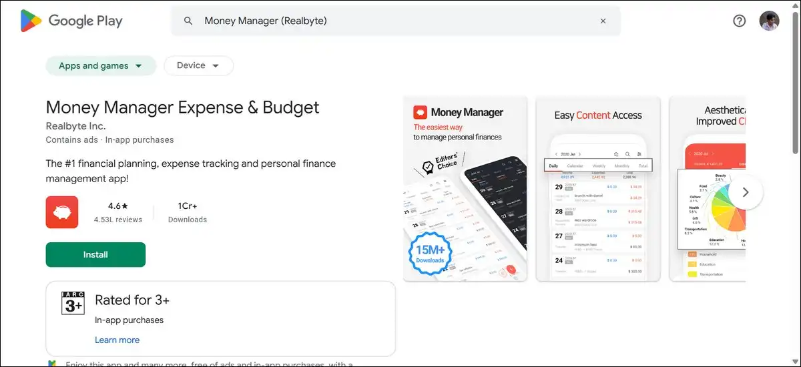
Task: Click the ARC 3+ rating badge icon
Action: (x=72, y=304)
